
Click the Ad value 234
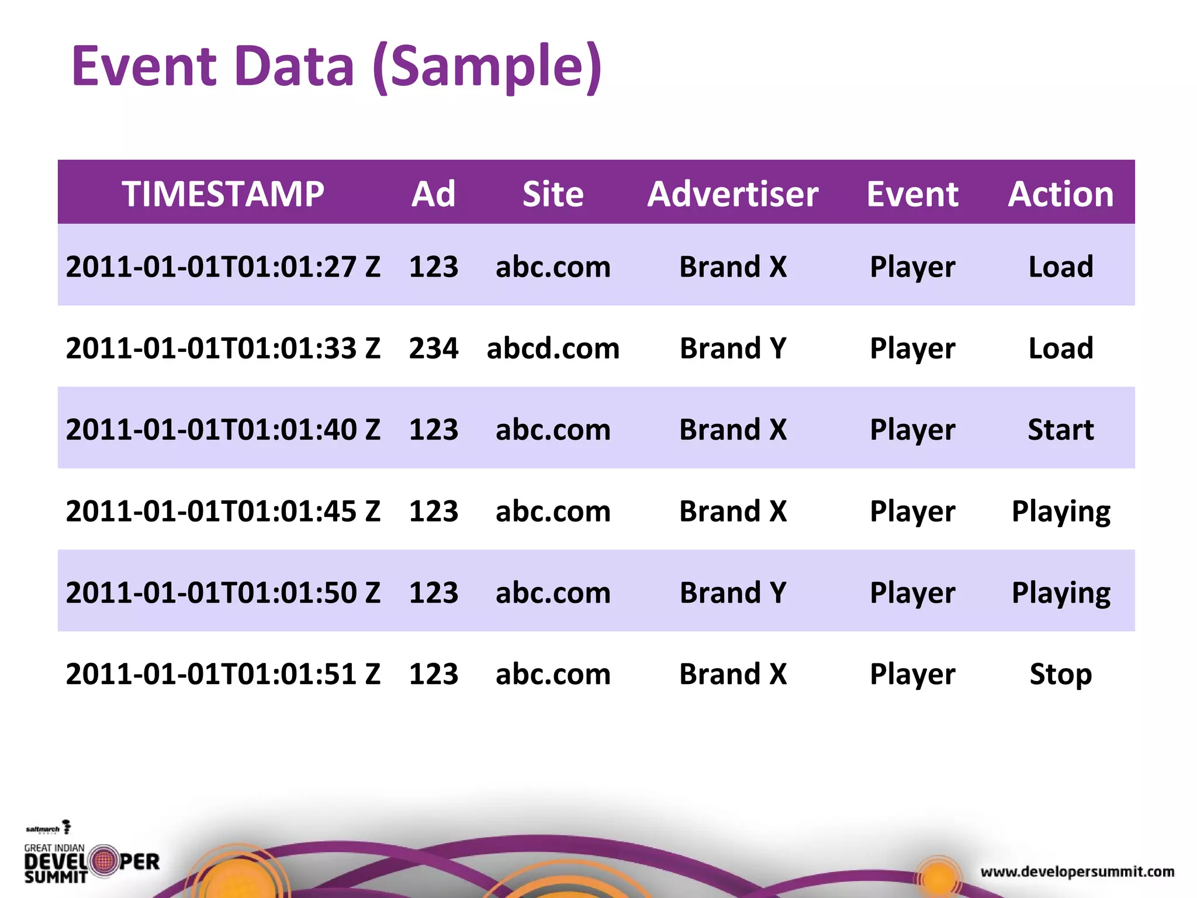point(433,348)
